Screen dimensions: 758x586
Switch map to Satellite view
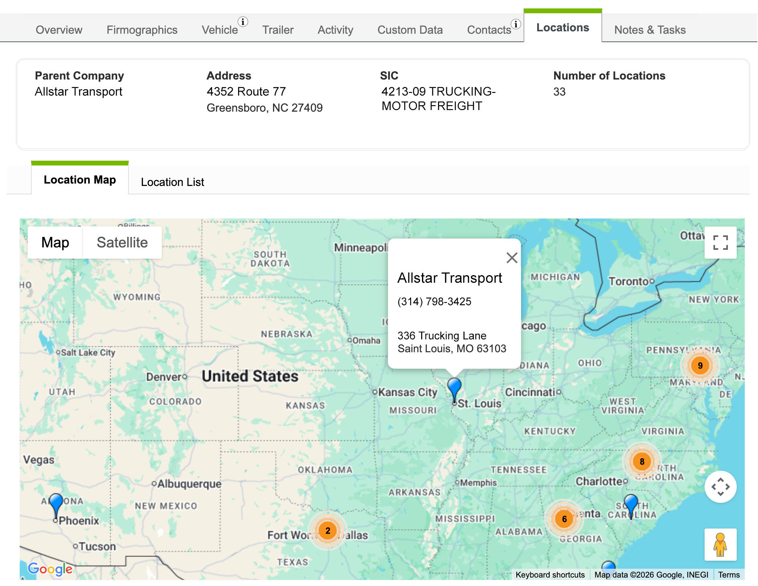tap(122, 243)
